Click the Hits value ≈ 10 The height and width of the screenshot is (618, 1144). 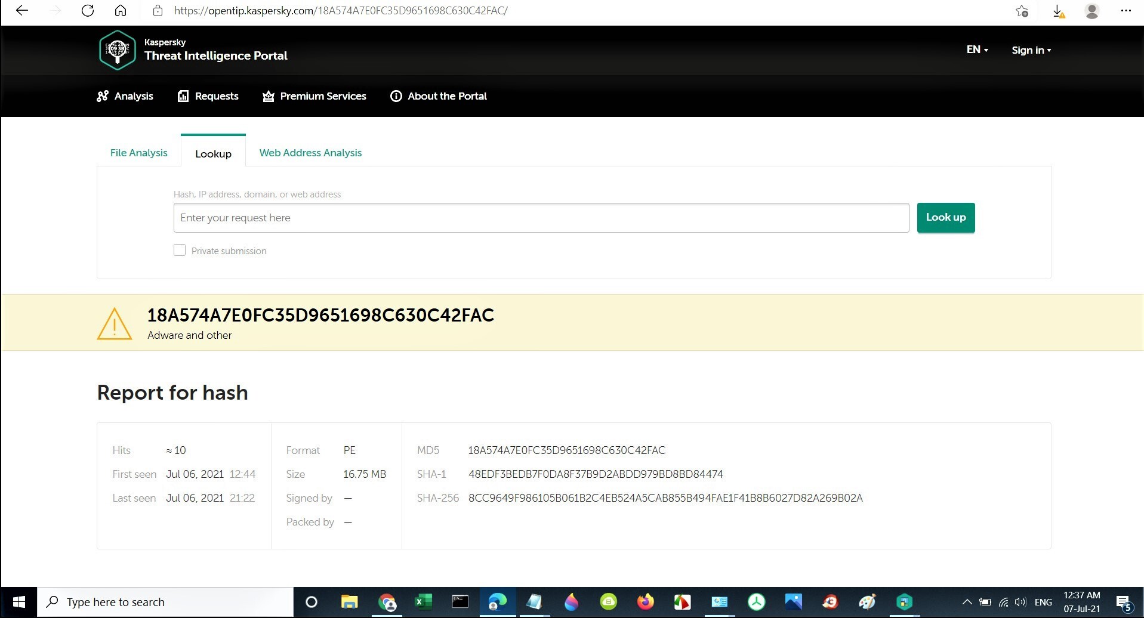point(176,450)
